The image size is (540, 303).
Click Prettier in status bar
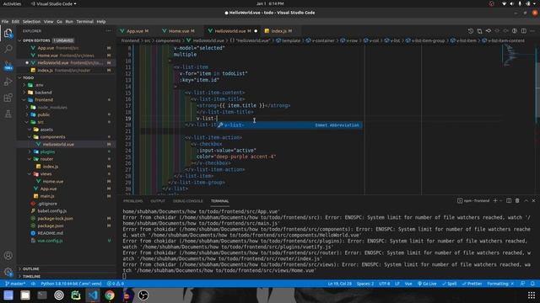[x=472, y=284]
